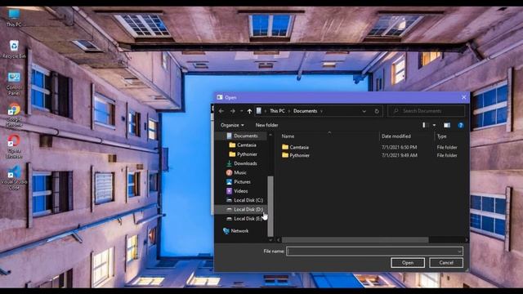Toggle the preview pane icon
The image size is (523, 294).
pyautogui.click(x=447, y=125)
